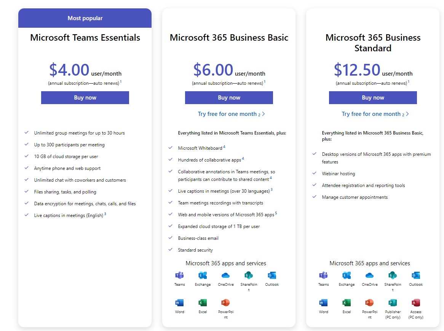The image size is (444, 331).
Task: Click the Word icon in Business Basic card
Action: click(x=179, y=303)
